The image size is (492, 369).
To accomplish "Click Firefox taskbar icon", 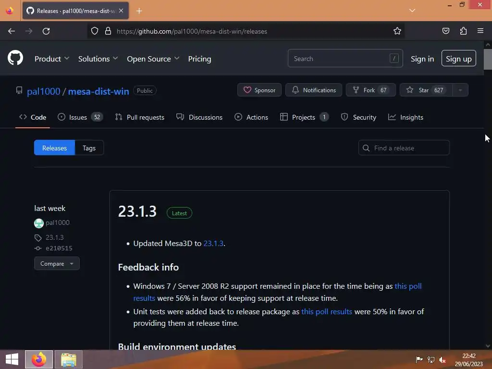I will click(x=39, y=359).
